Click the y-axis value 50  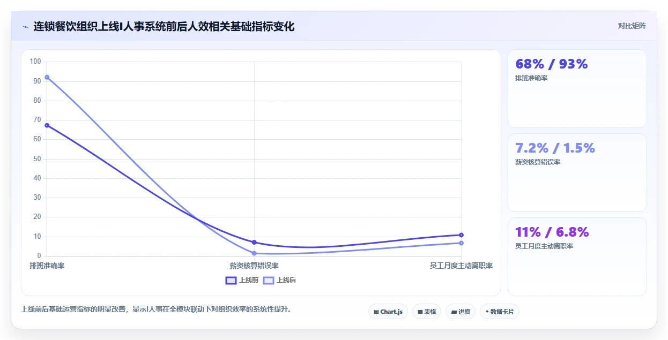click(x=37, y=159)
